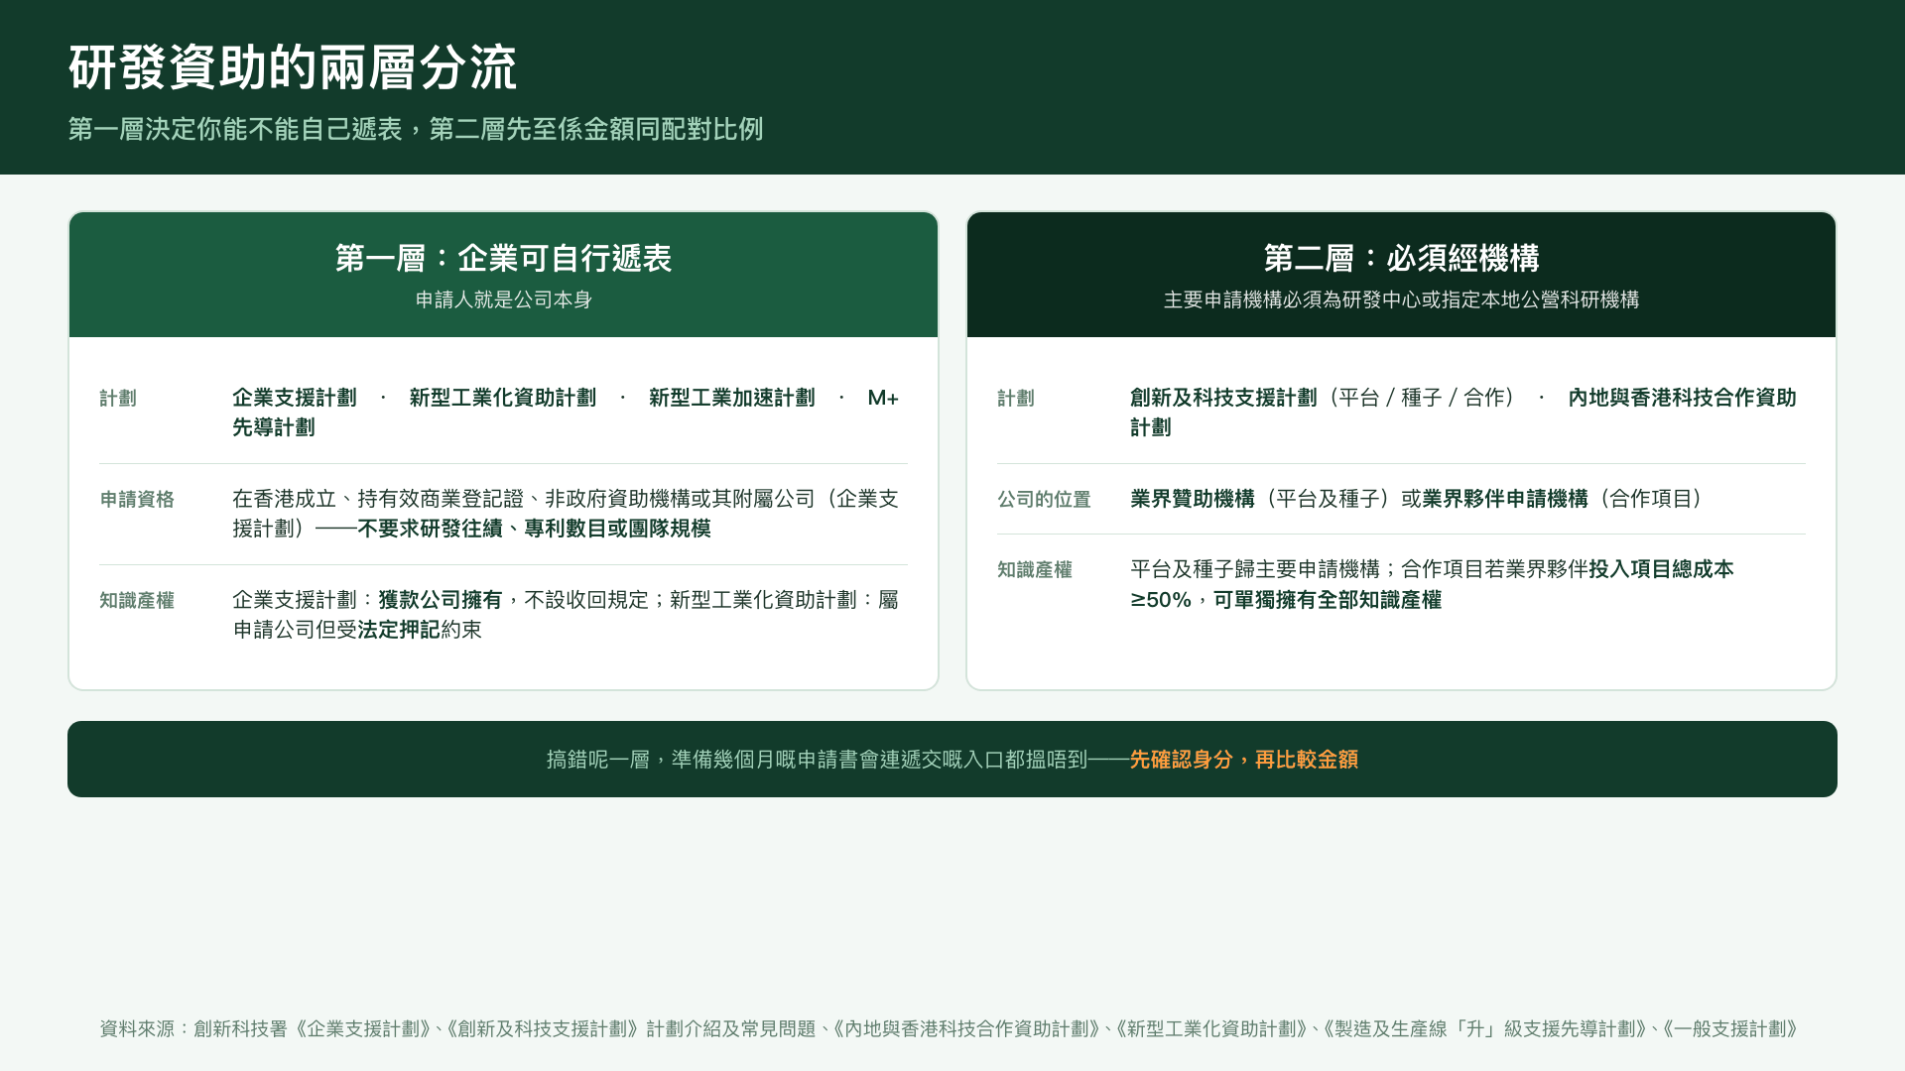Select the subheading 主要申請機構必須為研發中心或指定本地公營科研機構
Viewport: 1905px width, 1071px height.
tap(1401, 299)
